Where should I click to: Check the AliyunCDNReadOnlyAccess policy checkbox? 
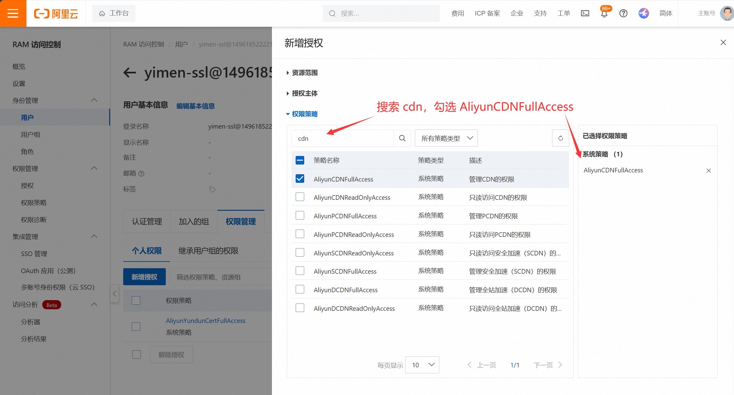[x=300, y=197]
